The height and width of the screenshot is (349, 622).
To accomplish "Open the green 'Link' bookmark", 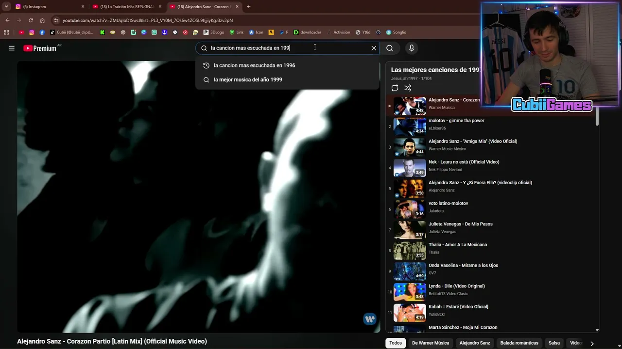I will point(237,32).
